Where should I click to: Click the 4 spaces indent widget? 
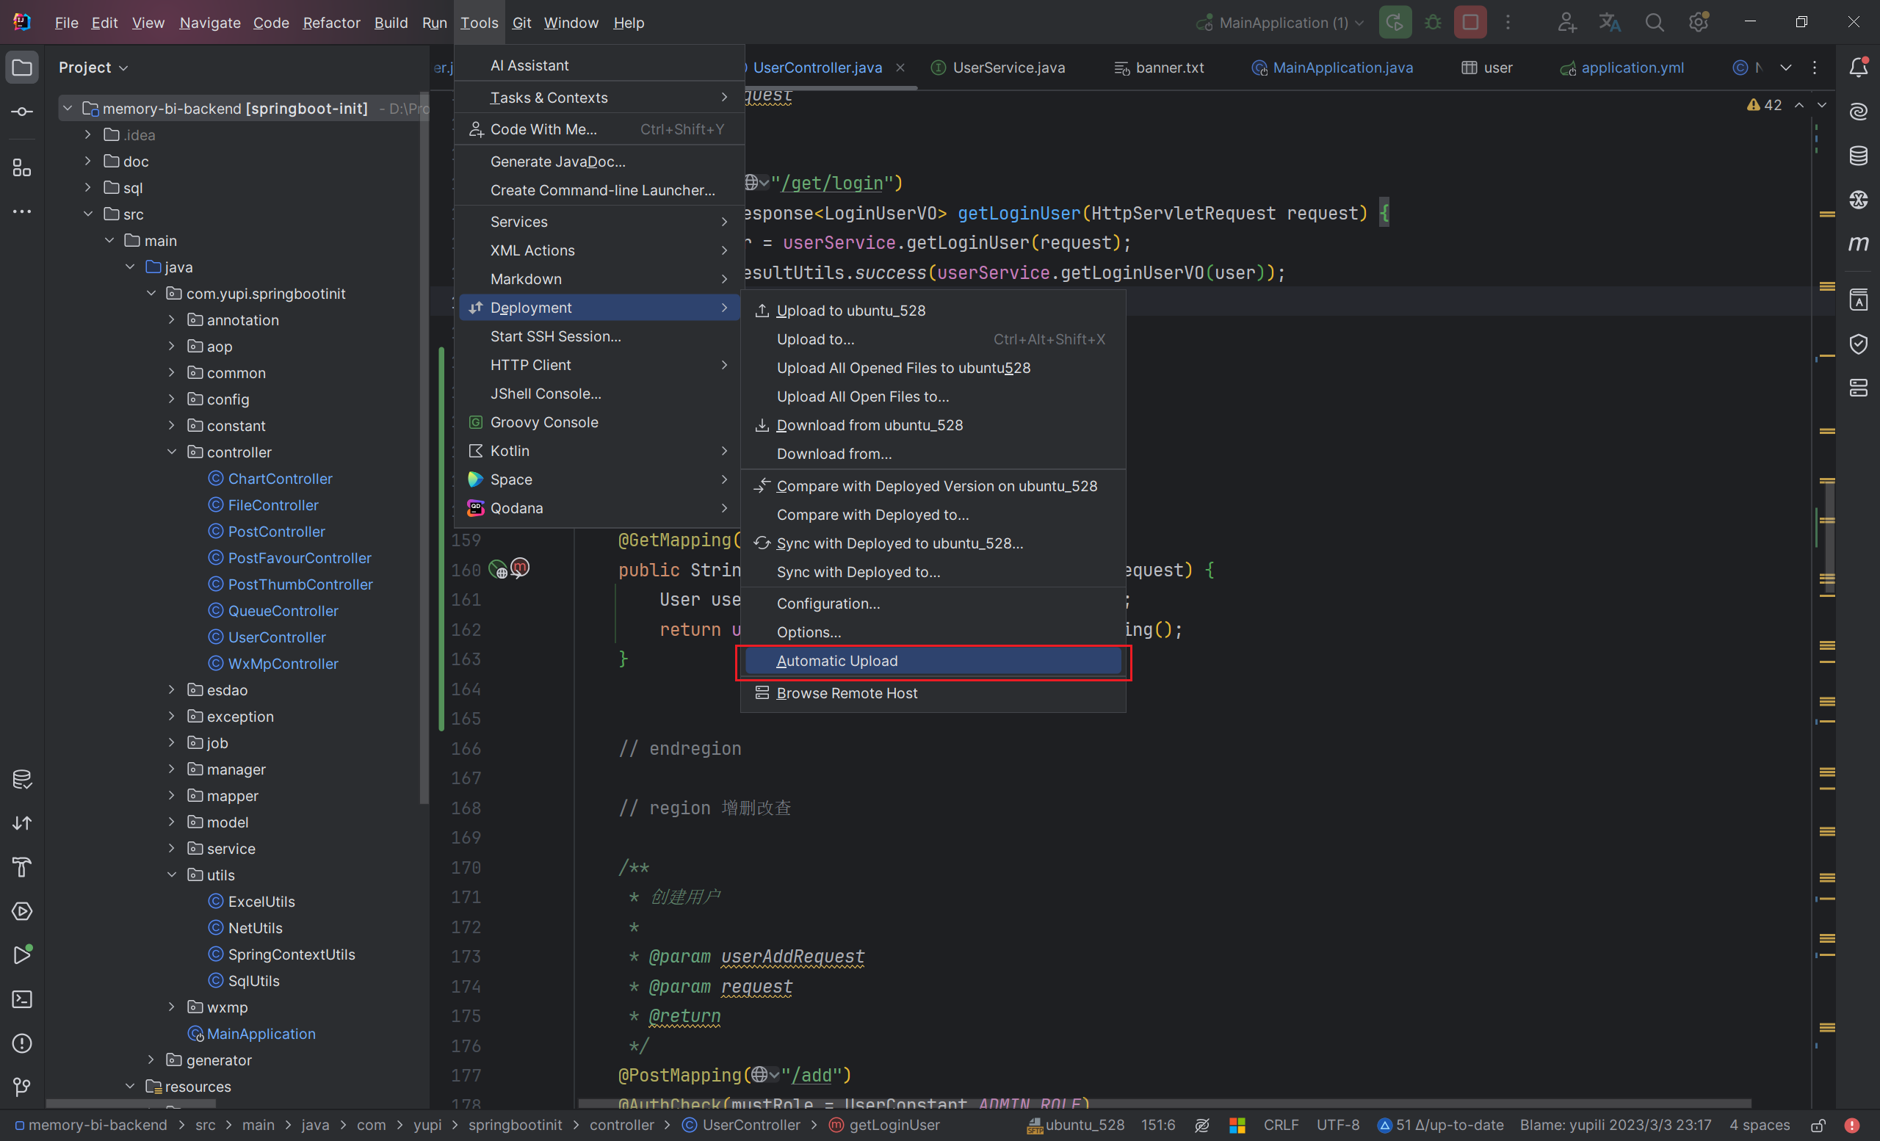pyautogui.click(x=1759, y=1125)
